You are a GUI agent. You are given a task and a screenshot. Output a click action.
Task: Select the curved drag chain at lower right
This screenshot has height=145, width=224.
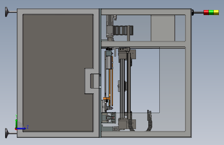pos(149,121)
